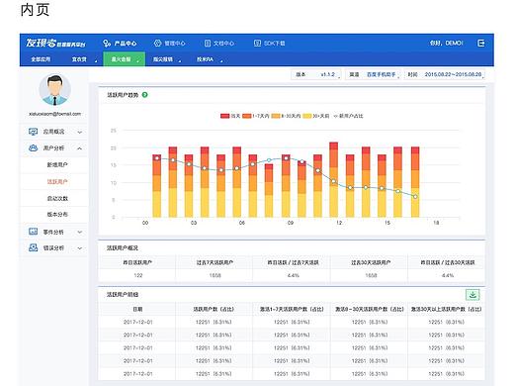Select 产品中心 in top navigation
Image resolution: width=514 pixels, height=386 pixels.
click(120, 44)
